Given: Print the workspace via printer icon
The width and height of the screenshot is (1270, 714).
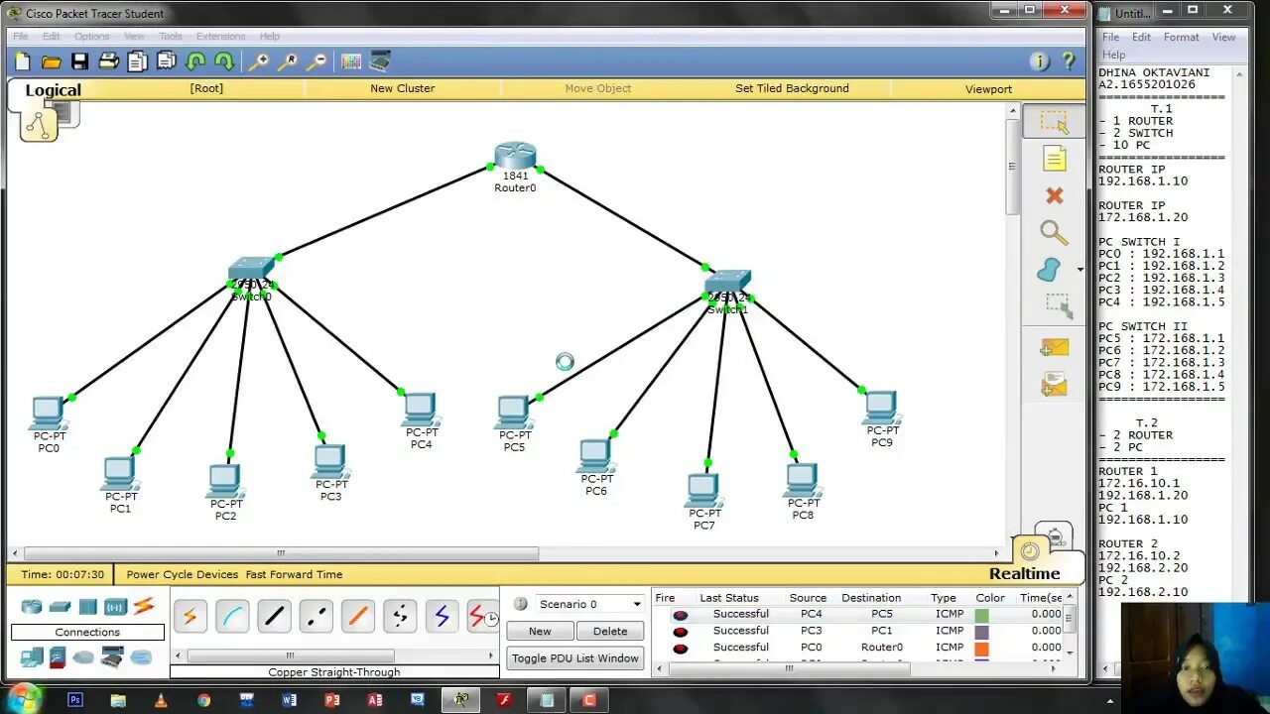Looking at the screenshot, I should click(x=109, y=61).
